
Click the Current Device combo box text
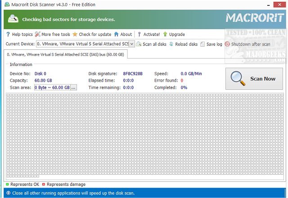tap(83, 44)
